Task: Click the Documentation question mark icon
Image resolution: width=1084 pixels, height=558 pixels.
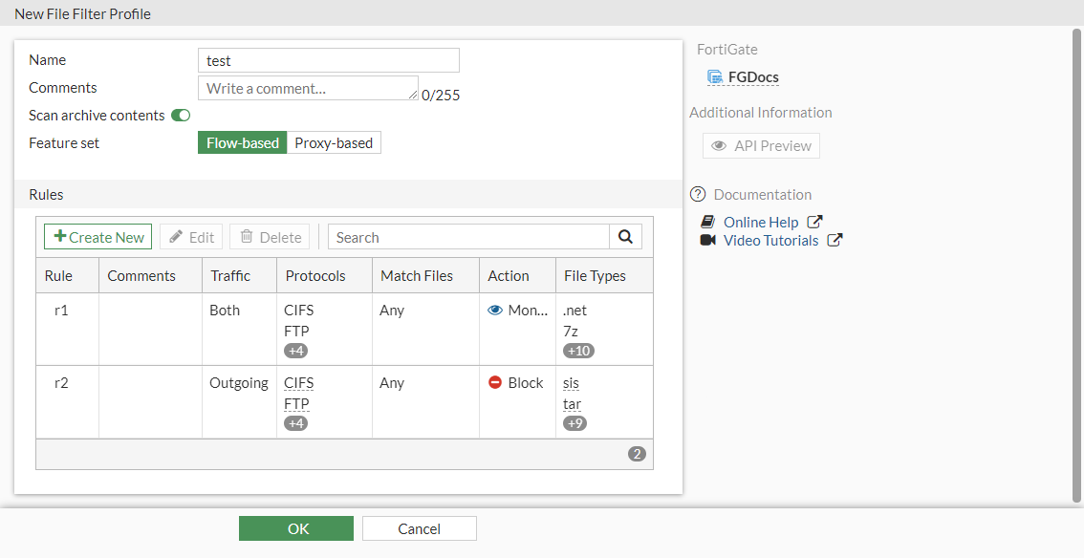Action: (698, 195)
